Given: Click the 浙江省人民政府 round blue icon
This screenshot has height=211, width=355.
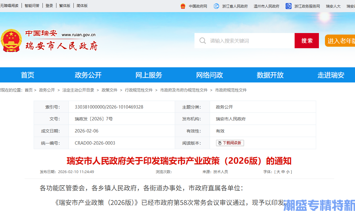Looking at the screenshot, I should point(216,6).
